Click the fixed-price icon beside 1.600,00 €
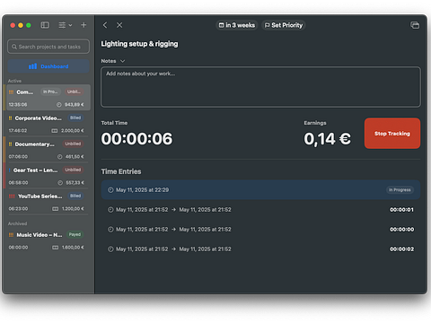The image size is (431, 323). (x=56, y=248)
